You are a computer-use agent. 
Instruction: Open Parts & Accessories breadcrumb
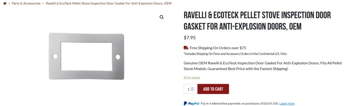[x=26, y=3]
